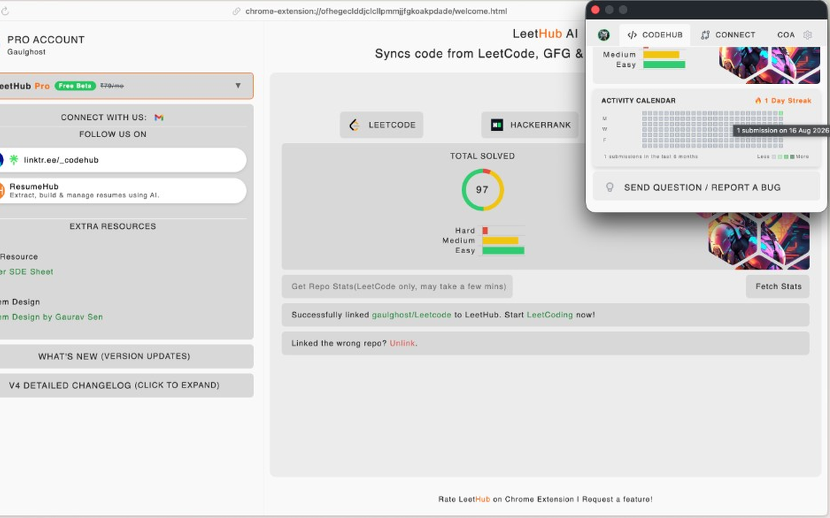Image resolution: width=830 pixels, height=518 pixels.
Task: Switch to the CODEHUB tab label in the popup
Action: [x=662, y=35]
